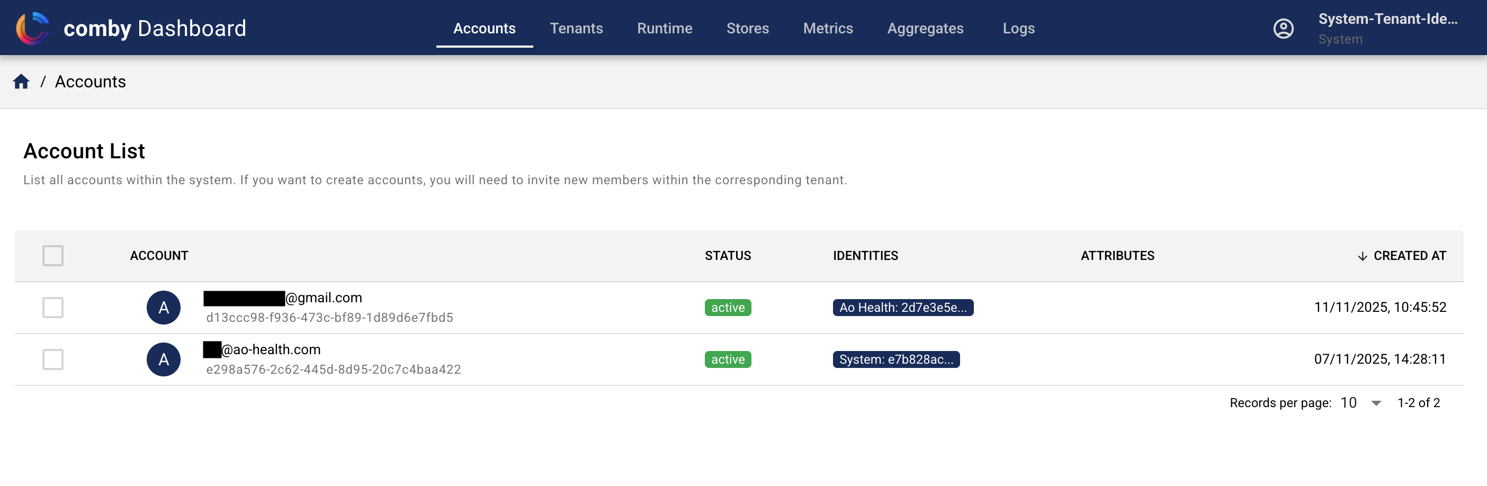Screen dimensions: 1487x486
Task: Click the avatar for the gmail.com account
Action: (x=163, y=307)
